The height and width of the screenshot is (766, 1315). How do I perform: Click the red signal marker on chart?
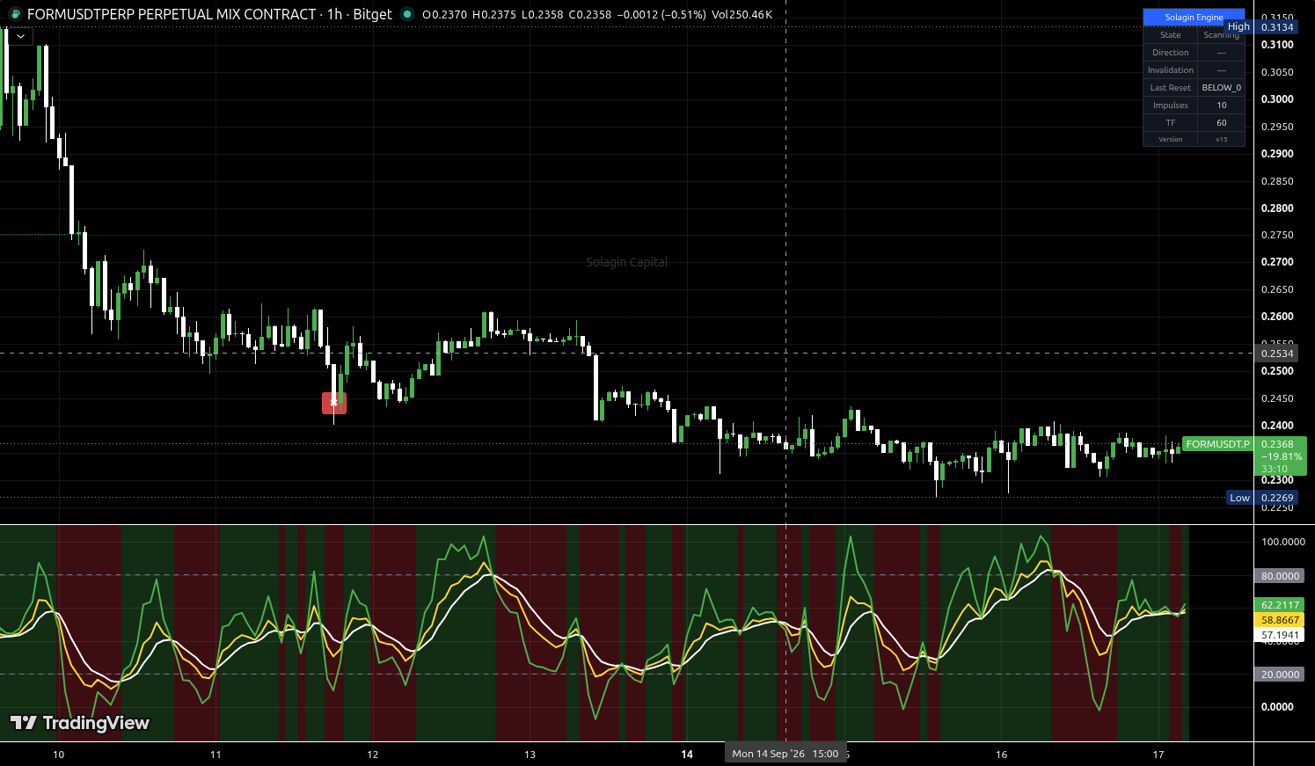pos(334,403)
